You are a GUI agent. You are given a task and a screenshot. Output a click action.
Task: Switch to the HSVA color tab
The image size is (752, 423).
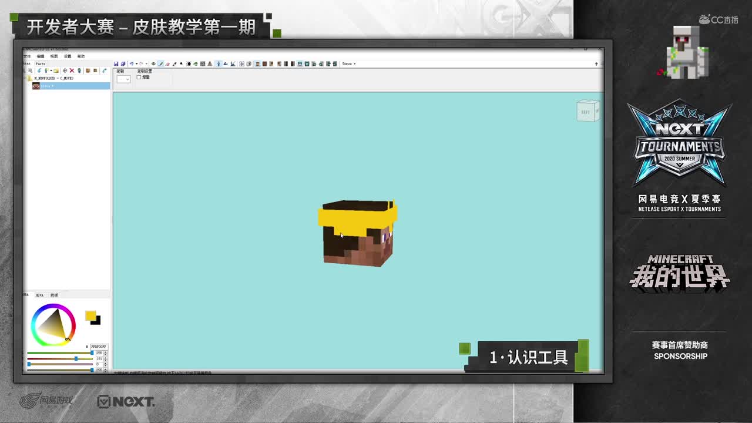(x=39, y=295)
